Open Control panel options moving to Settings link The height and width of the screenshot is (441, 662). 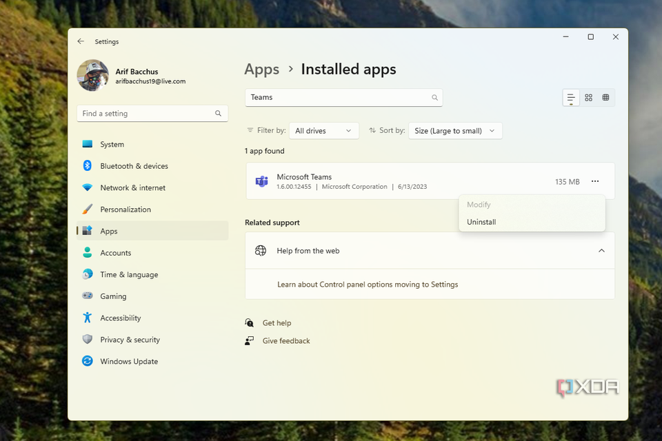pyautogui.click(x=368, y=284)
